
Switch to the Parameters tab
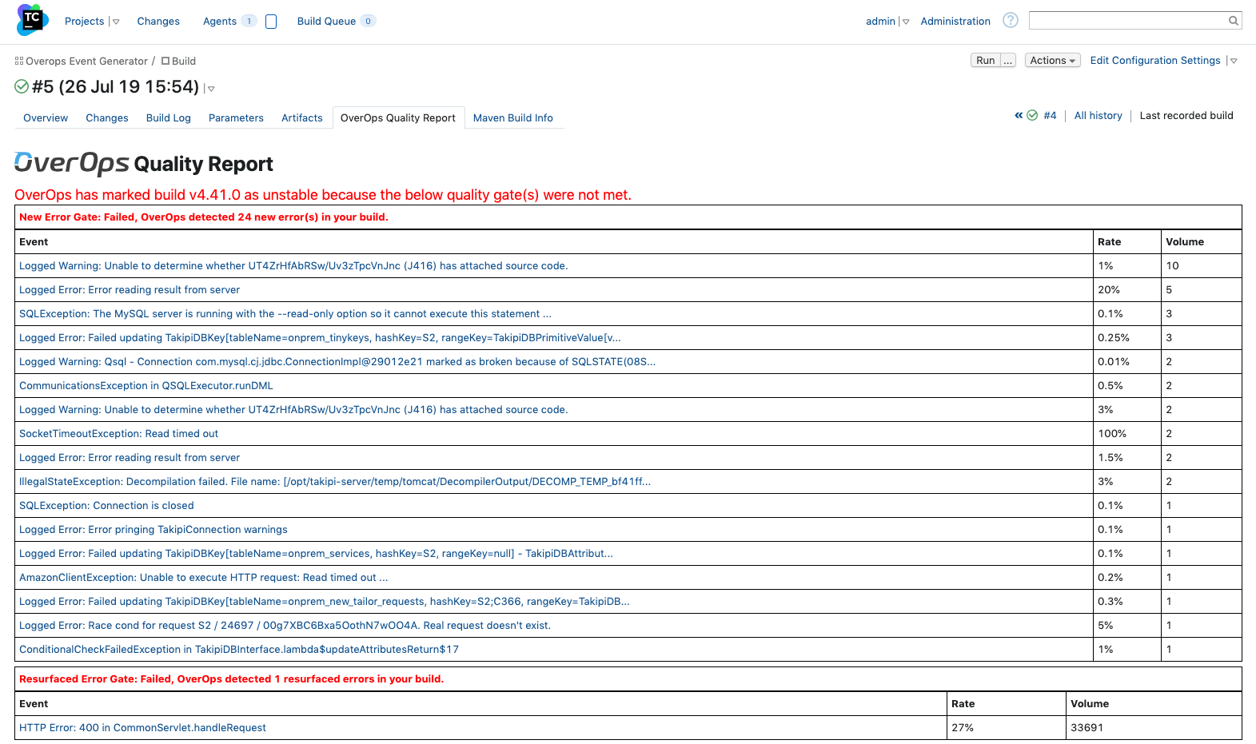[x=236, y=117]
